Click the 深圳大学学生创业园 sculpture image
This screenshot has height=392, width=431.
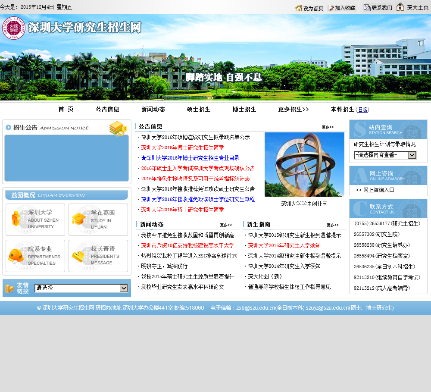point(304,165)
